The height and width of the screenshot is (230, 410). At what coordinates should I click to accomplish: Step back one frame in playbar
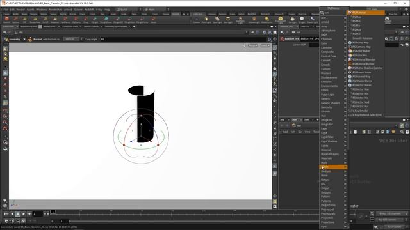[x=12, y=214]
